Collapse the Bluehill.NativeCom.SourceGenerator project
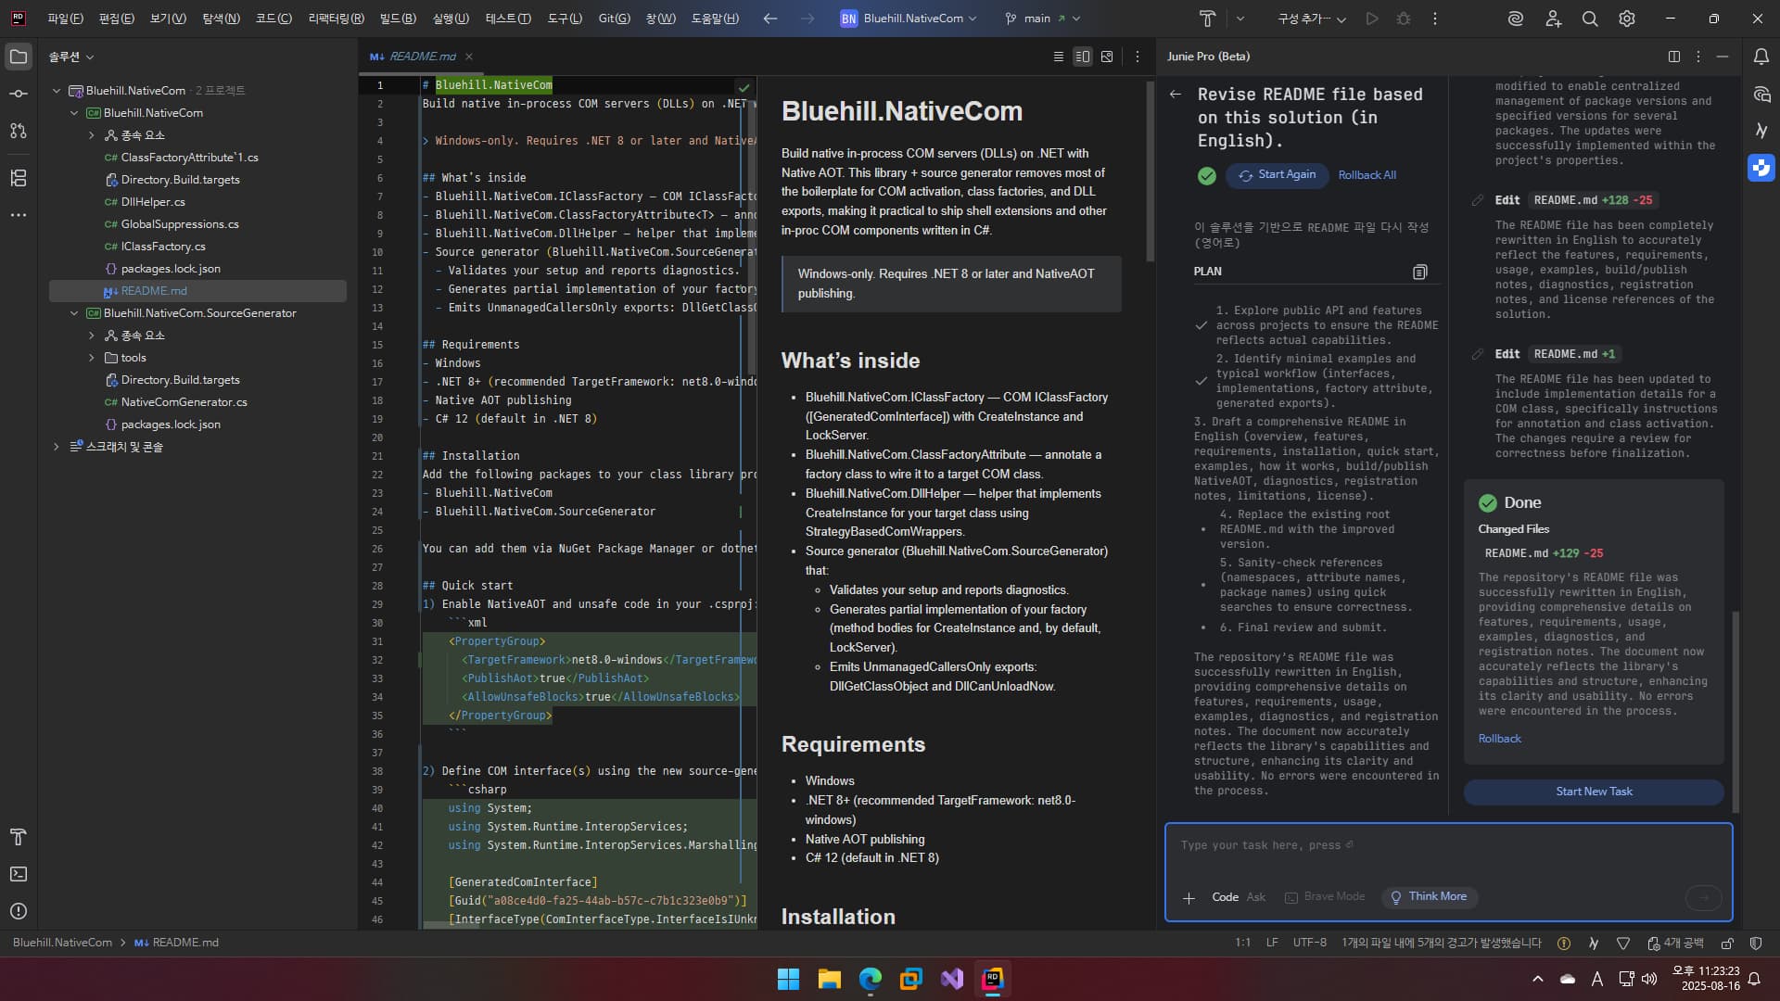The width and height of the screenshot is (1780, 1001). point(74,313)
